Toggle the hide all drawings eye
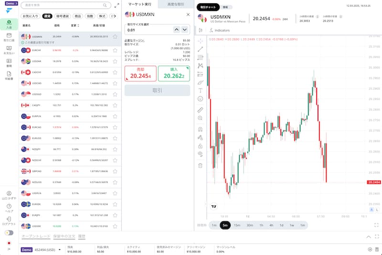Viewport: 382px width, 255px height. 201,154
